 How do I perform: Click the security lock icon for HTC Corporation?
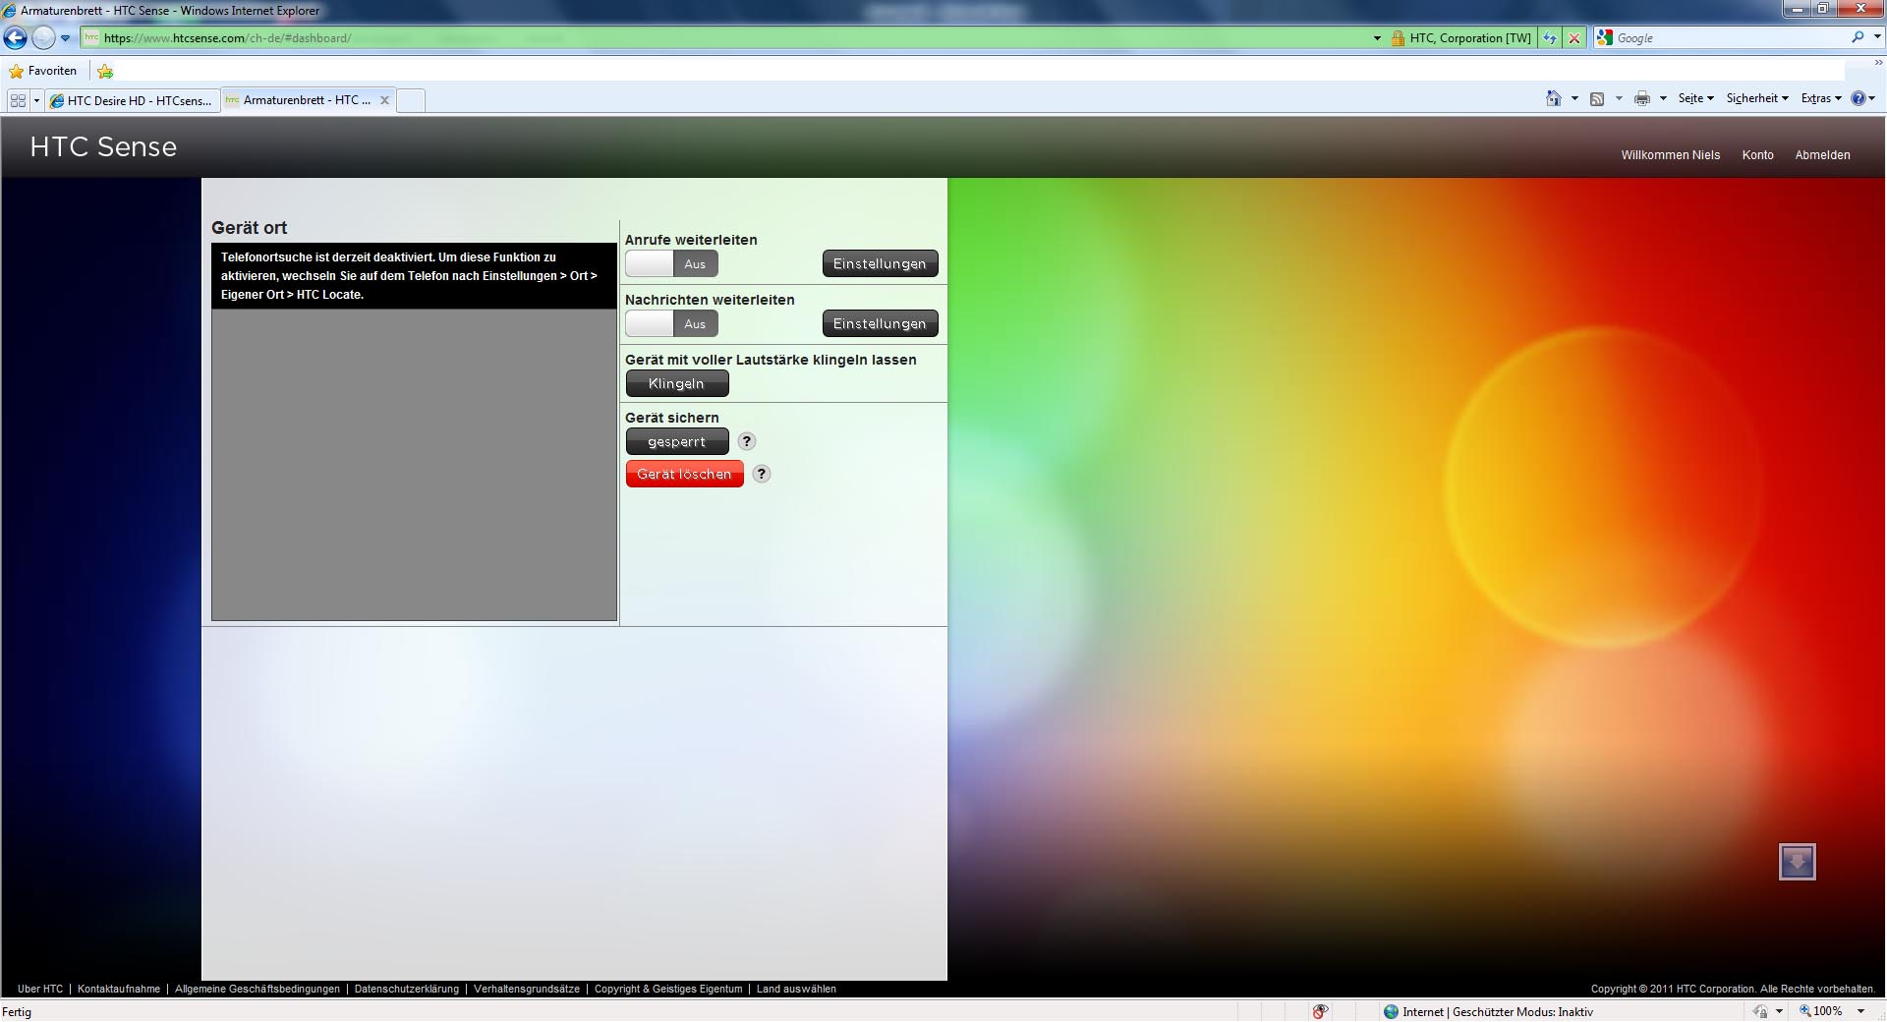tap(1397, 38)
